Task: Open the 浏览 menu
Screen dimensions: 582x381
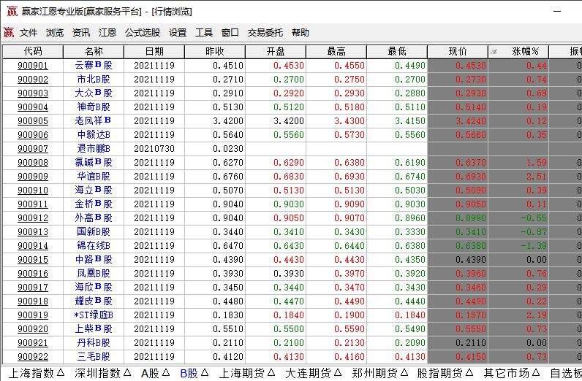Action: tap(55, 33)
